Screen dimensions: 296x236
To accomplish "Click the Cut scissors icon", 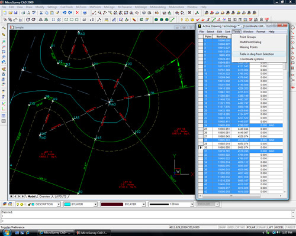I will point(41,13).
